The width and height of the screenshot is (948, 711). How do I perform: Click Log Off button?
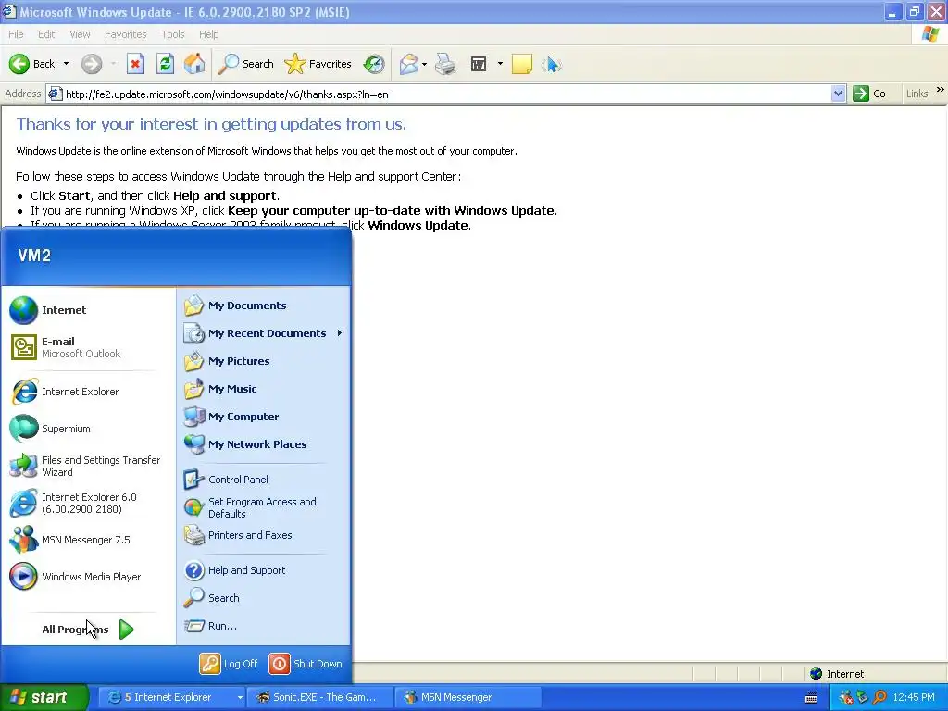point(230,664)
